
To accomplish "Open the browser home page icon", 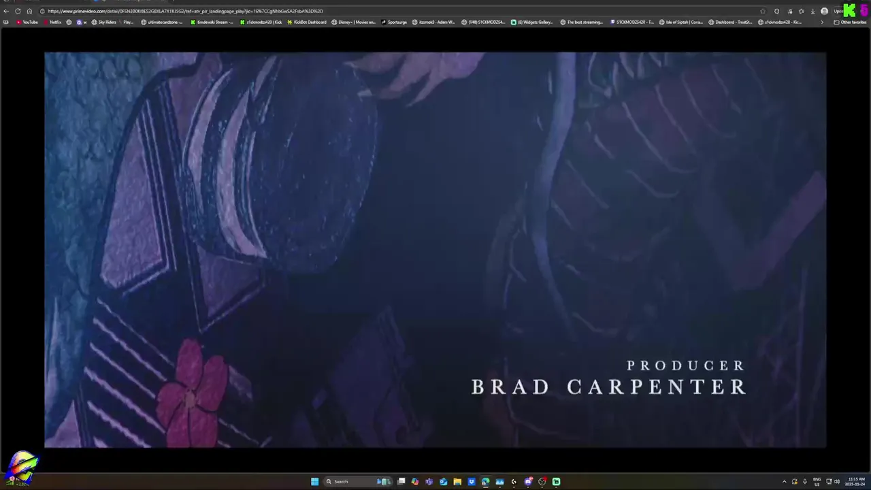I will [x=29, y=11].
